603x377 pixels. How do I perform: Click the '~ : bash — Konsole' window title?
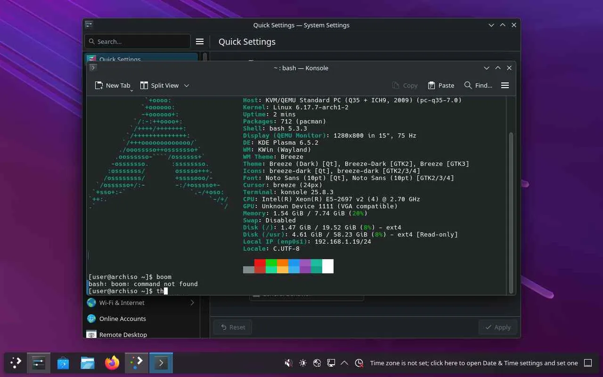pyautogui.click(x=301, y=68)
